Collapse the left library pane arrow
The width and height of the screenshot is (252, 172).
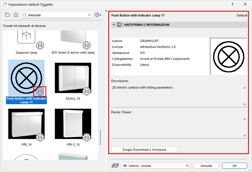point(106,11)
